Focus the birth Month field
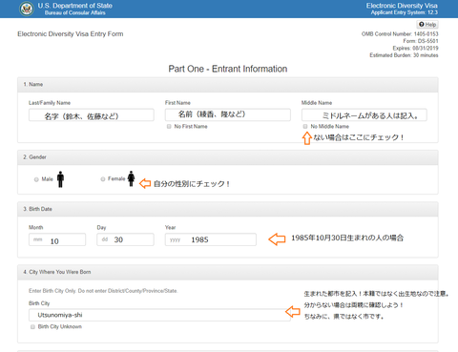 click(x=57, y=239)
